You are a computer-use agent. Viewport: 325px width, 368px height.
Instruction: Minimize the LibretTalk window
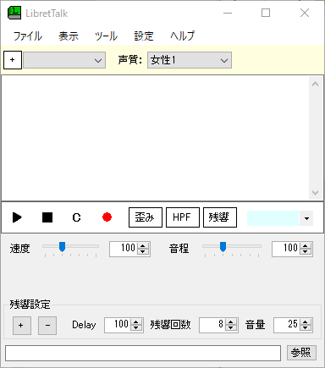pos(228,13)
